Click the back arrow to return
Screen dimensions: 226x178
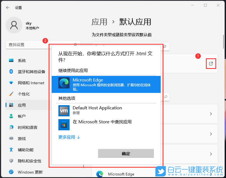[7, 8]
